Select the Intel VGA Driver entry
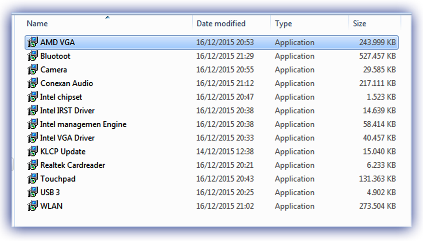The height and width of the screenshot is (241, 423). (67, 138)
